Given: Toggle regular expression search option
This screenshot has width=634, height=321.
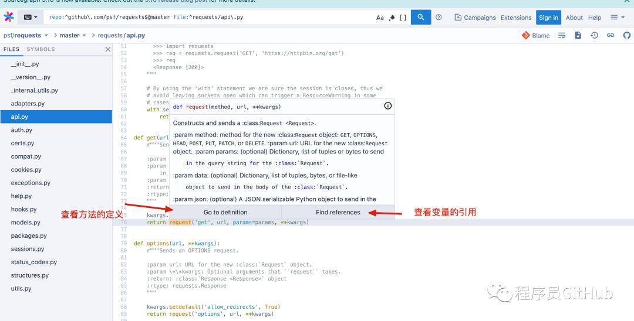Looking at the screenshot, I should [x=392, y=18].
